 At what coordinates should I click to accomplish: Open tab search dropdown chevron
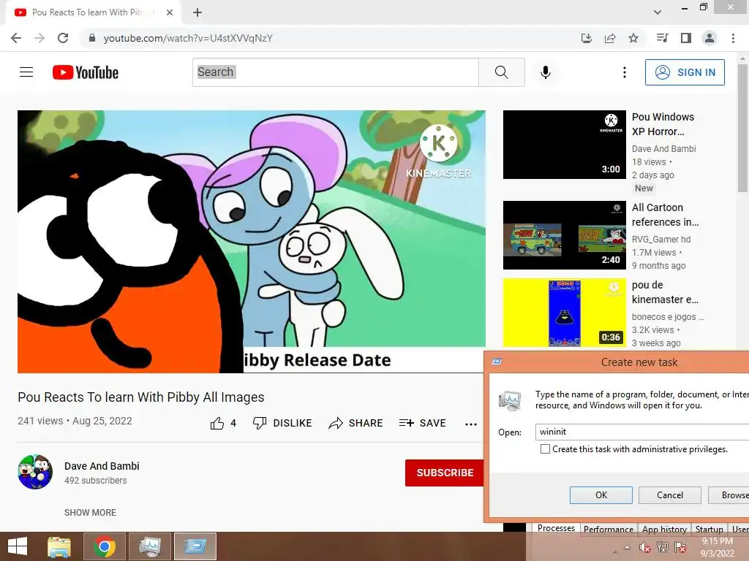click(658, 12)
